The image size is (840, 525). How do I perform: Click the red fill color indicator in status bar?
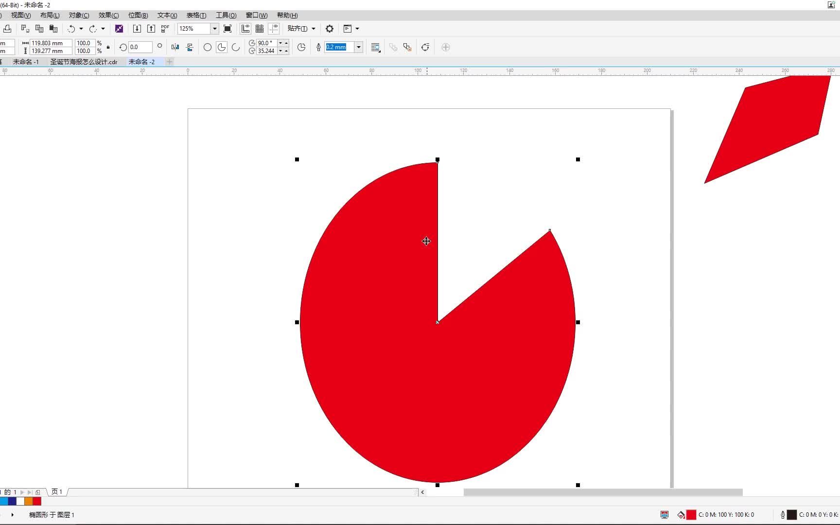click(x=691, y=515)
